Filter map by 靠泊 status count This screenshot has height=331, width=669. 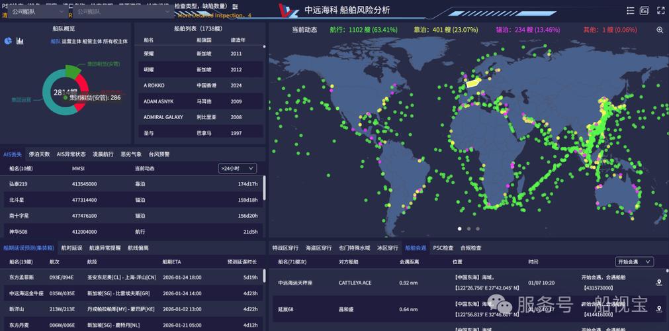click(x=446, y=30)
